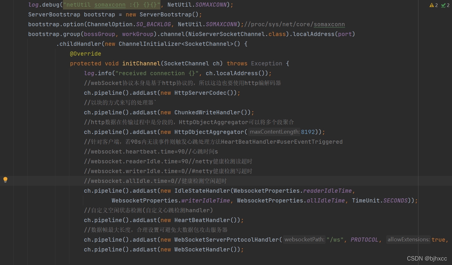Image resolution: width=452 pixels, height=265 pixels.
Task: Click the comment starting with //数据帧最大长度
Action: (156, 230)
